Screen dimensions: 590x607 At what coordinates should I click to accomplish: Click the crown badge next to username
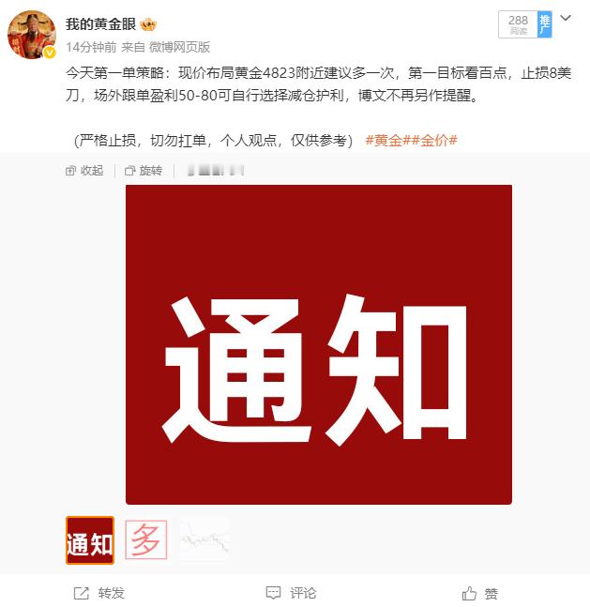(148, 24)
